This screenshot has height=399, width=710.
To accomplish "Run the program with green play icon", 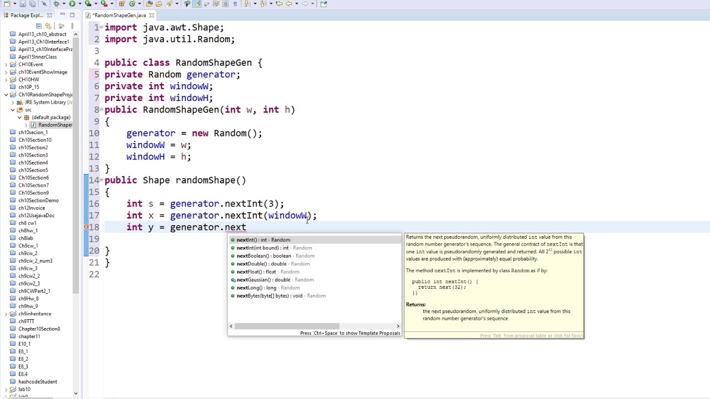I will [72, 4].
